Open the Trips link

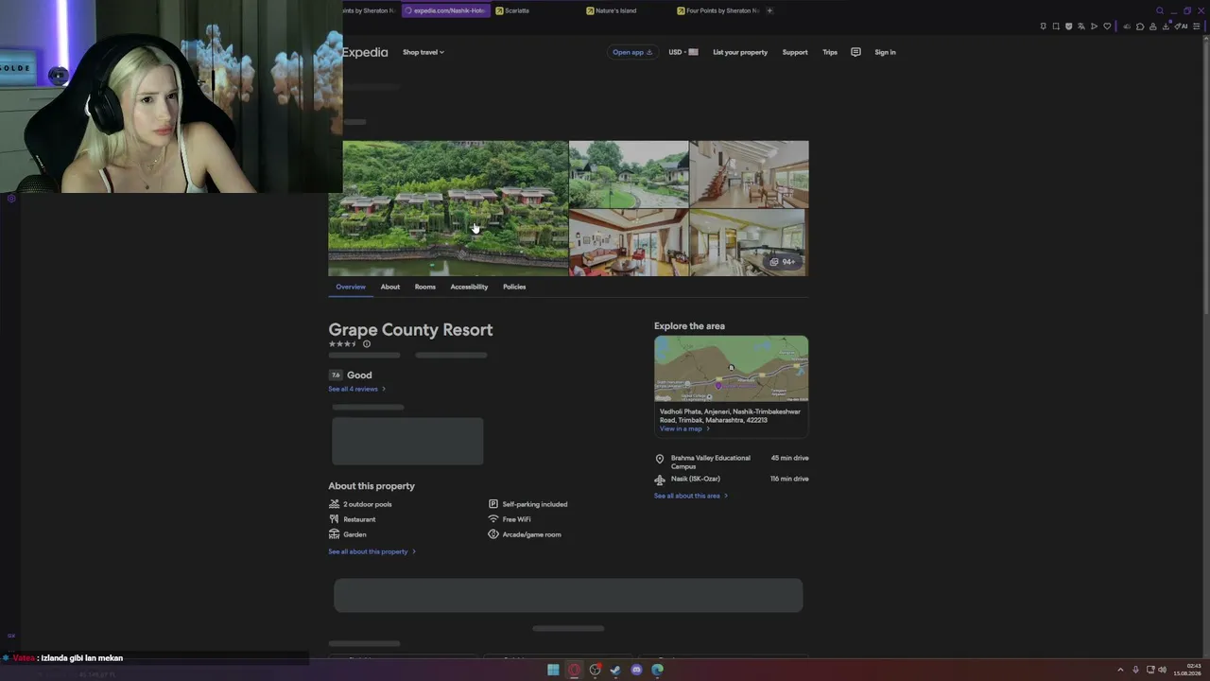[830, 52]
